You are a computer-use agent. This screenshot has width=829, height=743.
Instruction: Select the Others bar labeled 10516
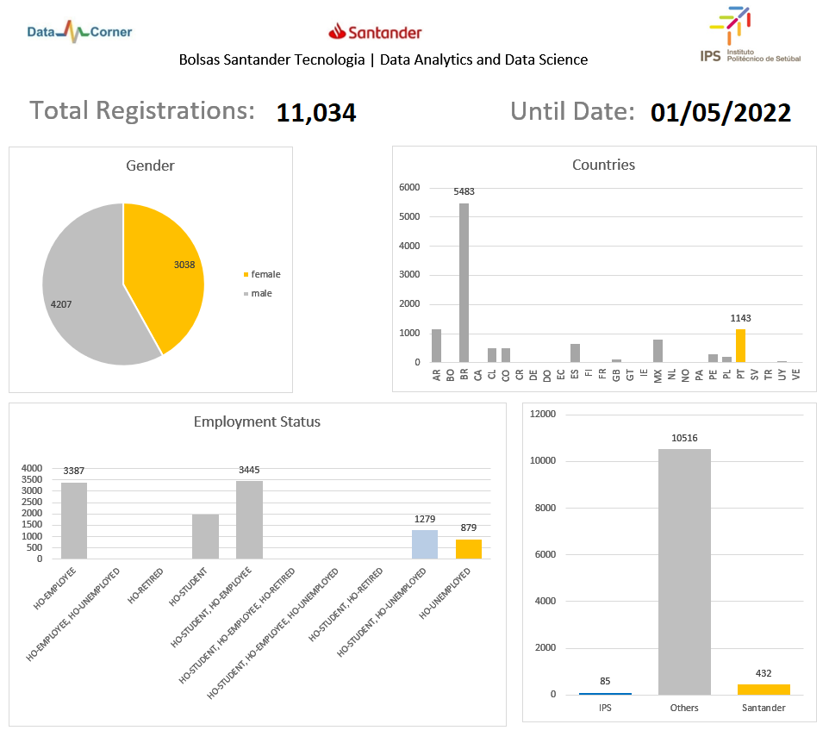tap(684, 571)
